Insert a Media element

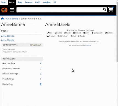click(58, 33)
